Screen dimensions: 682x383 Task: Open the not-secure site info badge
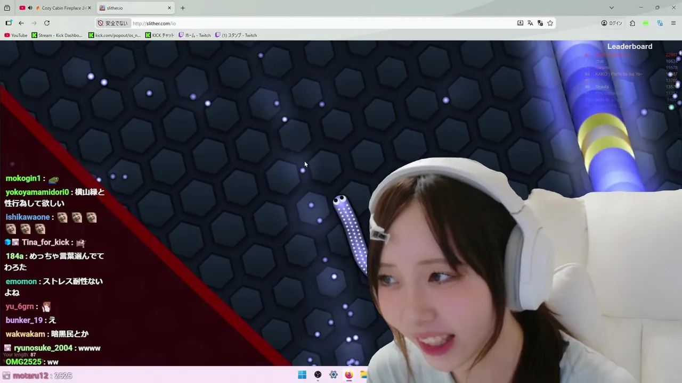click(113, 23)
